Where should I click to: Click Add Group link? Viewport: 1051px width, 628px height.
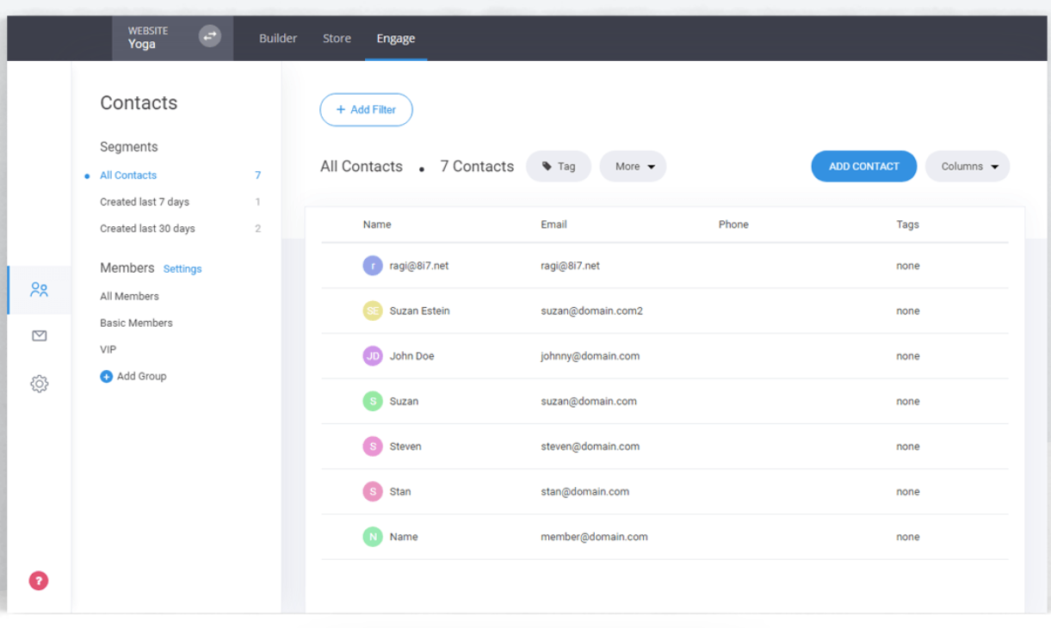point(141,376)
